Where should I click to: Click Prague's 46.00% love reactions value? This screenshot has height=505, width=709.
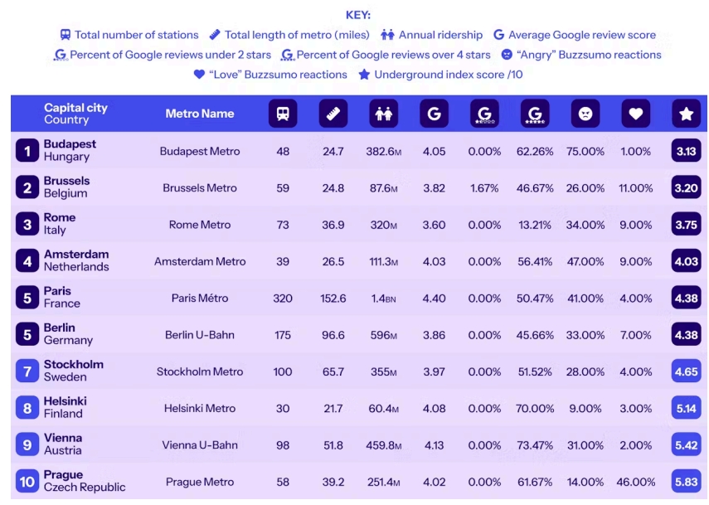tap(636, 482)
